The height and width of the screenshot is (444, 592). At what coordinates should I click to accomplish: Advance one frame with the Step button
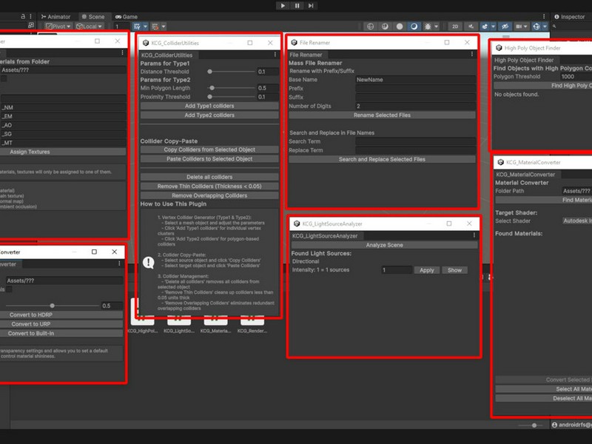coord(311,6)
